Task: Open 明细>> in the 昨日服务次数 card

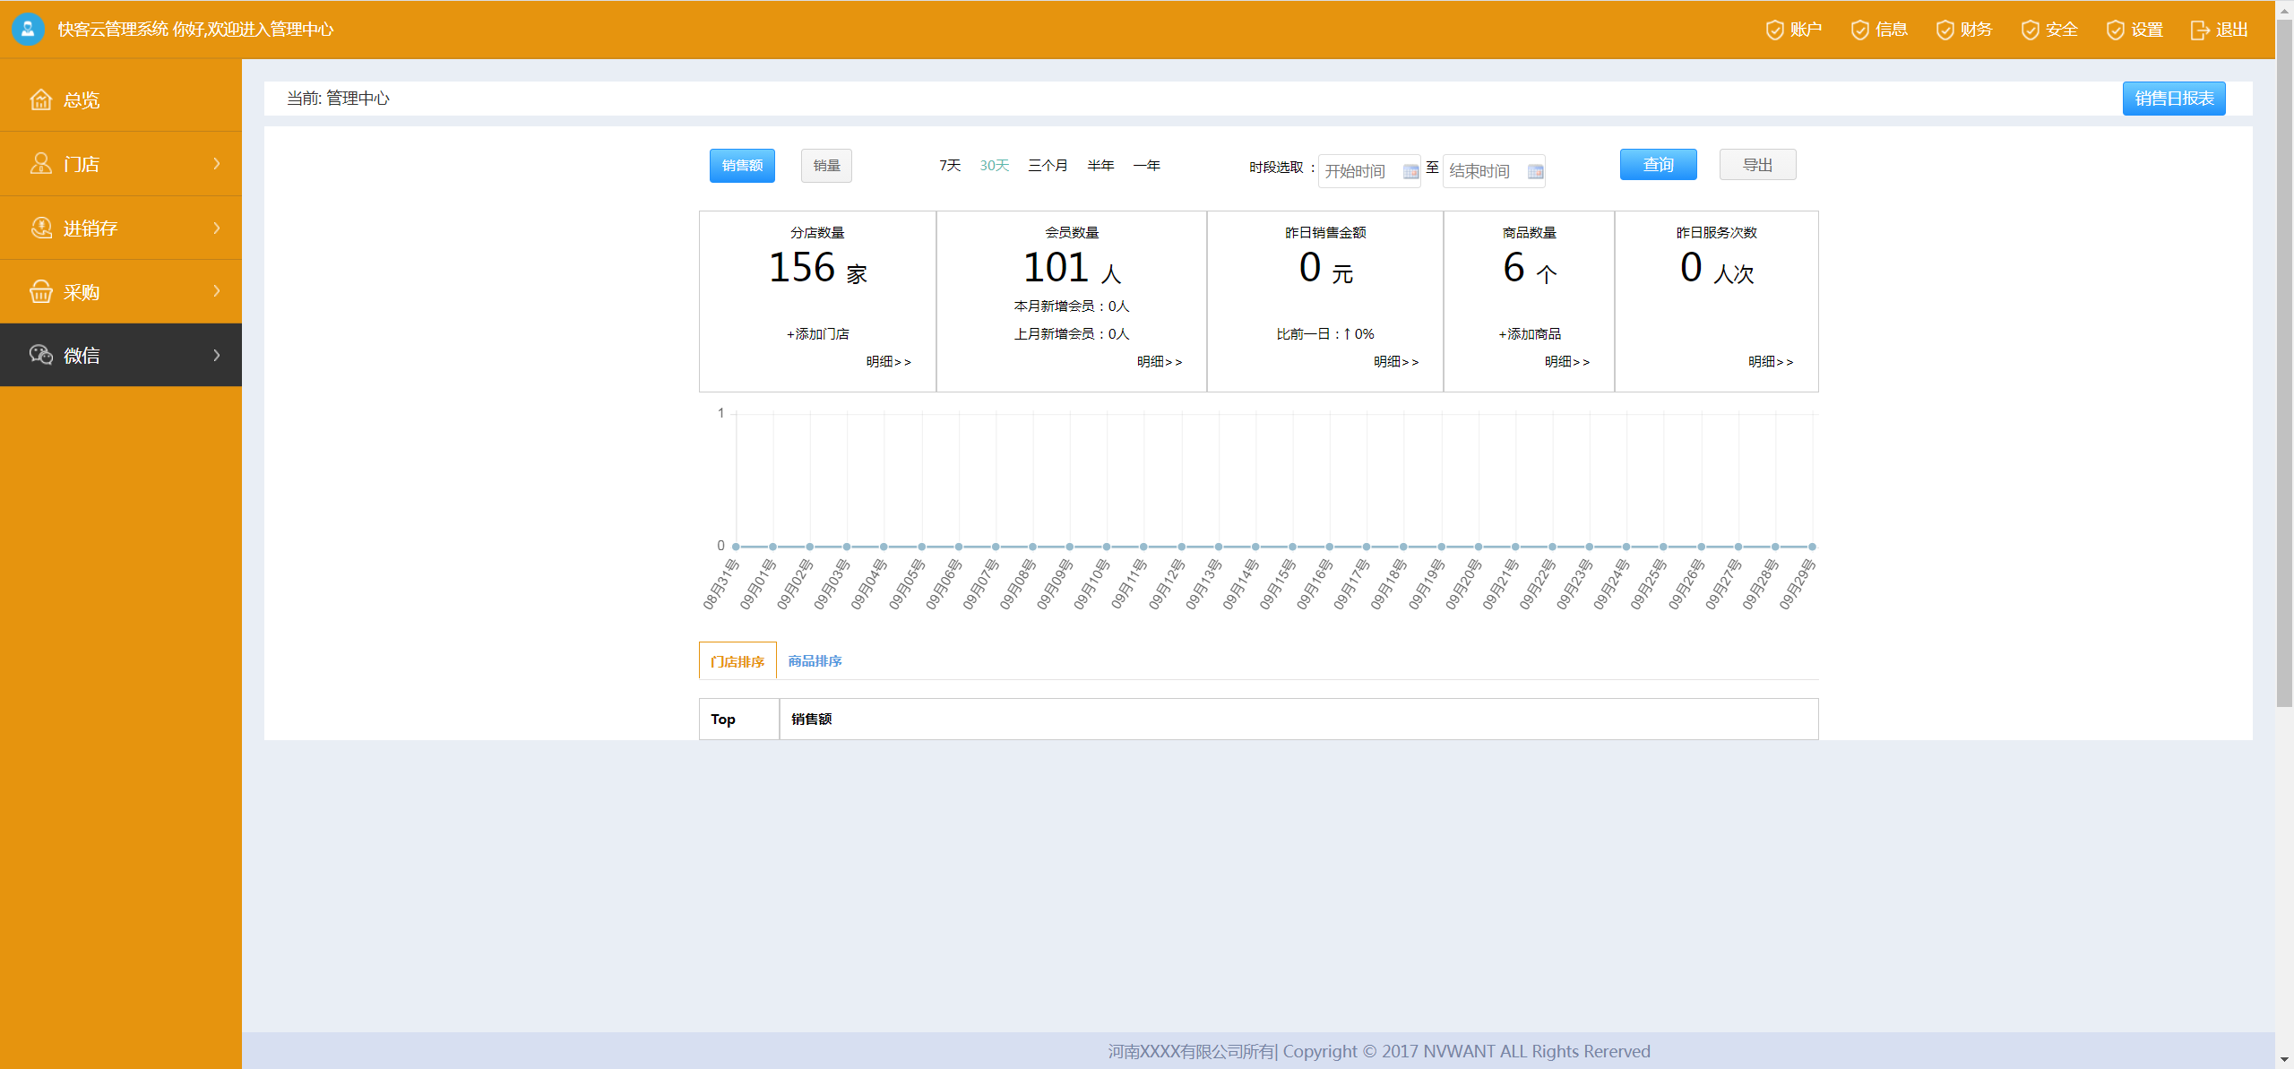Action: coord(1771,362)
